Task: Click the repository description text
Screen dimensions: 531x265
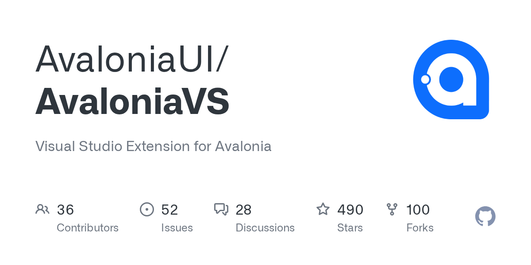Action: tap(153, 146)
